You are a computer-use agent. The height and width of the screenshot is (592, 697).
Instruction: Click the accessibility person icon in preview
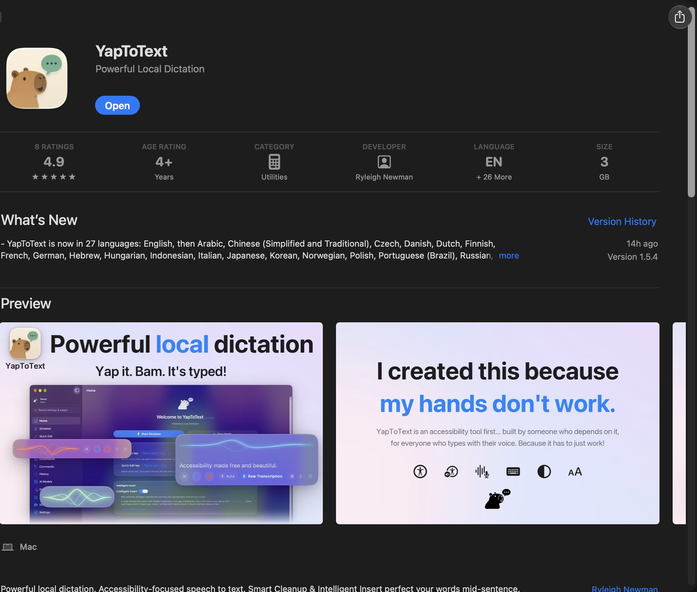tap(420, 472)
